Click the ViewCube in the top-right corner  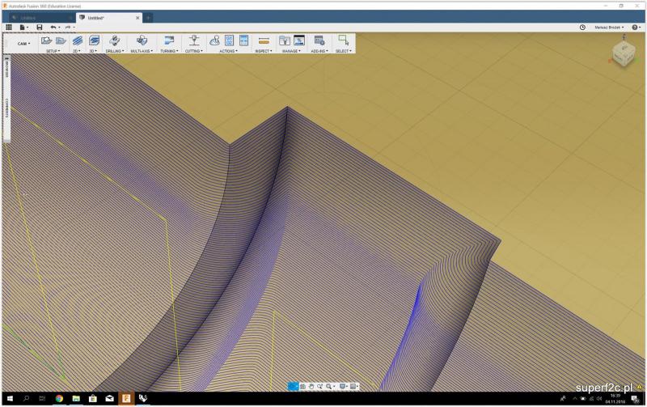pyautogui.click(x=623, y=53)
